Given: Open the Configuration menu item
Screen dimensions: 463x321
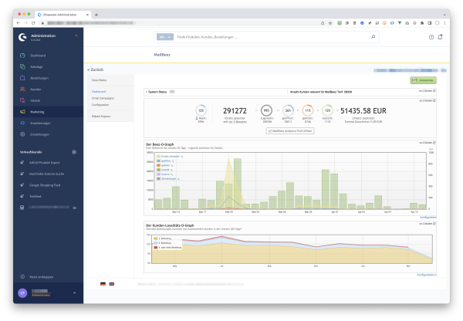Looking at the screenshot, I should (x=100, y=103).
